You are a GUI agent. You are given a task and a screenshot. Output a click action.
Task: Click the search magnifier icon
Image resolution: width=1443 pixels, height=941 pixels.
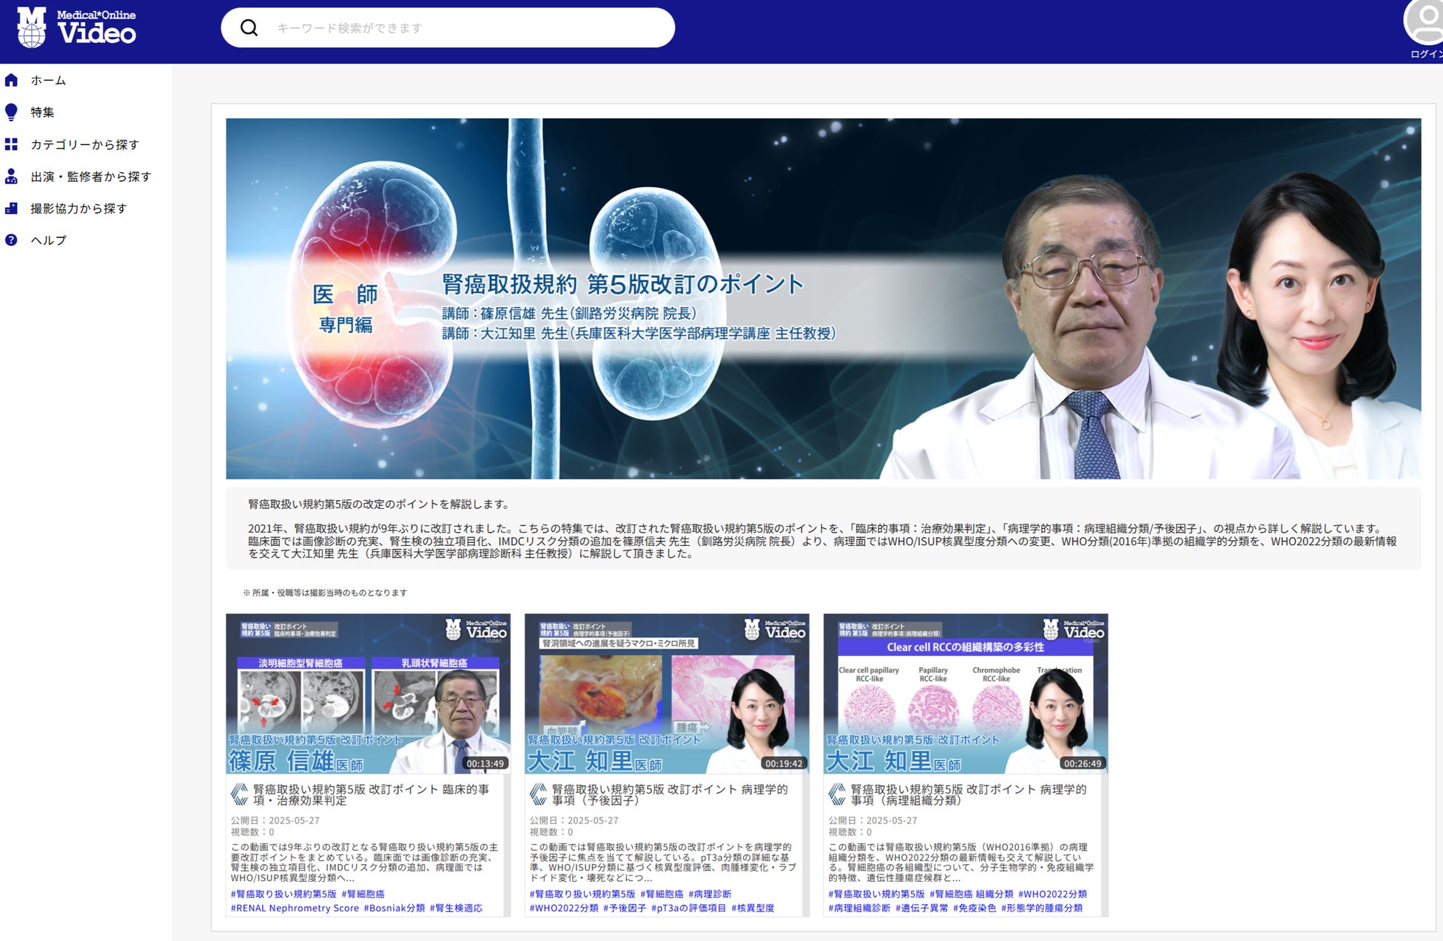click(249, 28)
